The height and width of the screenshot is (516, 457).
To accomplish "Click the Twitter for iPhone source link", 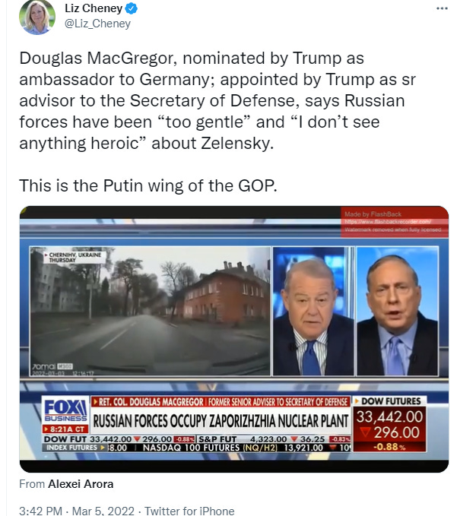I will [x=189, y=511].
